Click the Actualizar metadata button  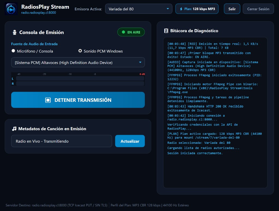130,141
